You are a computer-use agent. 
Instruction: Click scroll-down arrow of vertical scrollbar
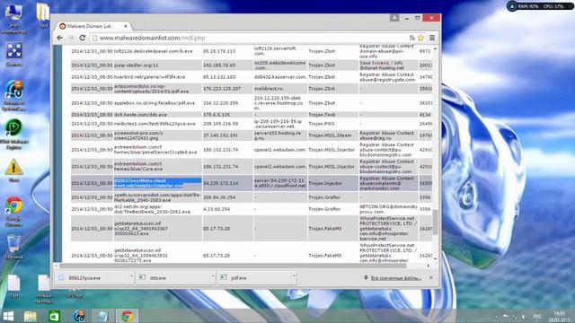(x=435, y=258)
